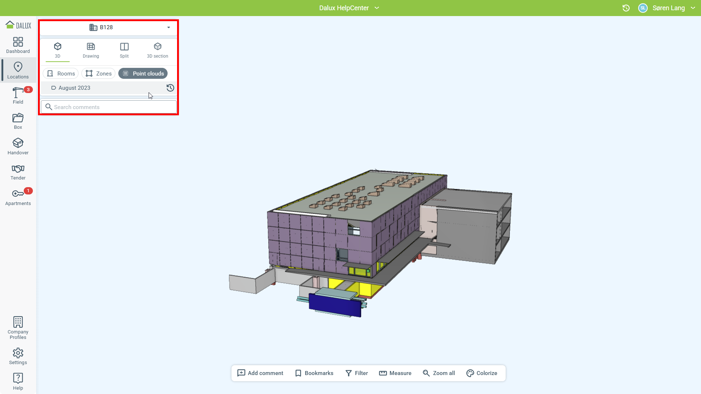Open the Field module in sidebar
Image resolution: width=701 pixels, height=394 pixels.
pos(18,96)
